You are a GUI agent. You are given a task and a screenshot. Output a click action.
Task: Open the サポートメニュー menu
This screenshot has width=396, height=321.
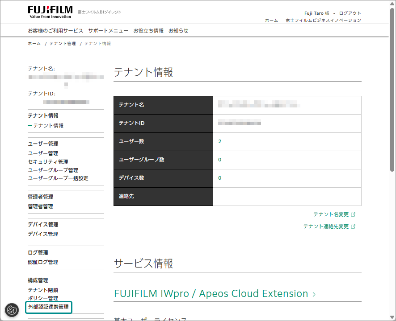(108, 31)
